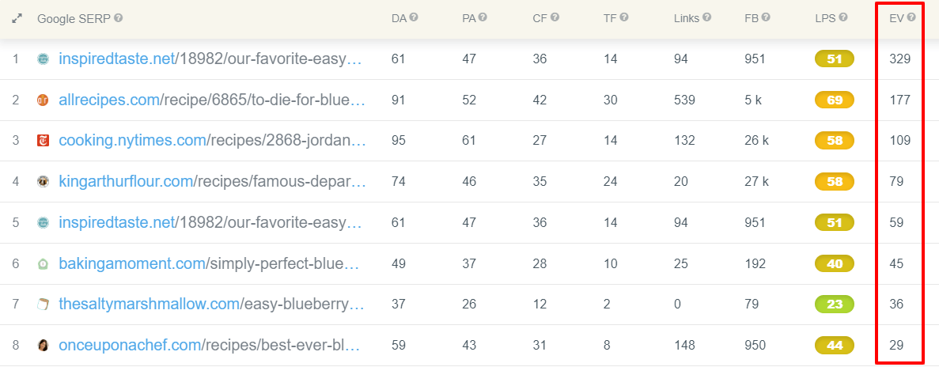The height and width of the screenshot is (367, 939).
Task: Visit the cooking.nytimes.com result
Action: pyautogui.click(x=213, y=141)
